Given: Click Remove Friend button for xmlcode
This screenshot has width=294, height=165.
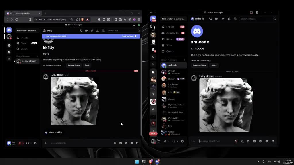Looking at the screenshot, I should pos(199,66).
